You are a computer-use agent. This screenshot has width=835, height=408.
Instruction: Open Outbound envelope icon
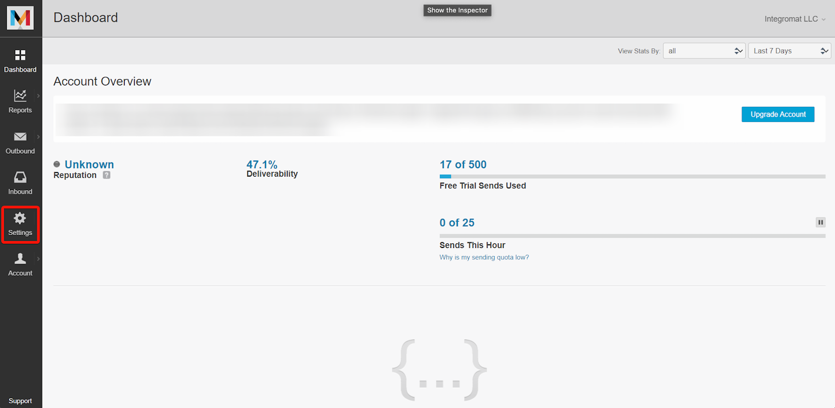20,137
